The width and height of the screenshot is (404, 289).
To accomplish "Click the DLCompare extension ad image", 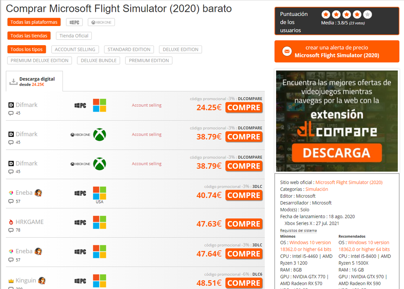I will 337,121.
